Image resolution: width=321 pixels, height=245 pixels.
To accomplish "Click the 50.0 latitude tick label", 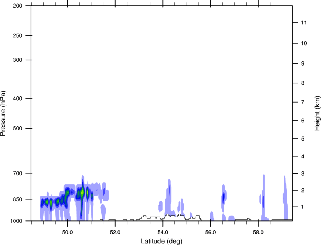I will (67, 233).
